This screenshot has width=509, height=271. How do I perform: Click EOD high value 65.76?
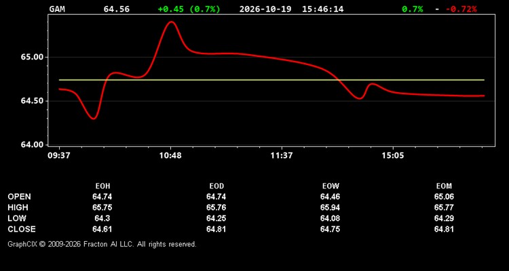click(216, 207)
